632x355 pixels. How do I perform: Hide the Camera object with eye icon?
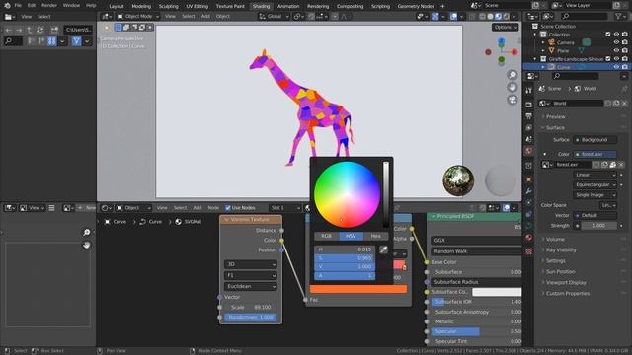(616, 42)
